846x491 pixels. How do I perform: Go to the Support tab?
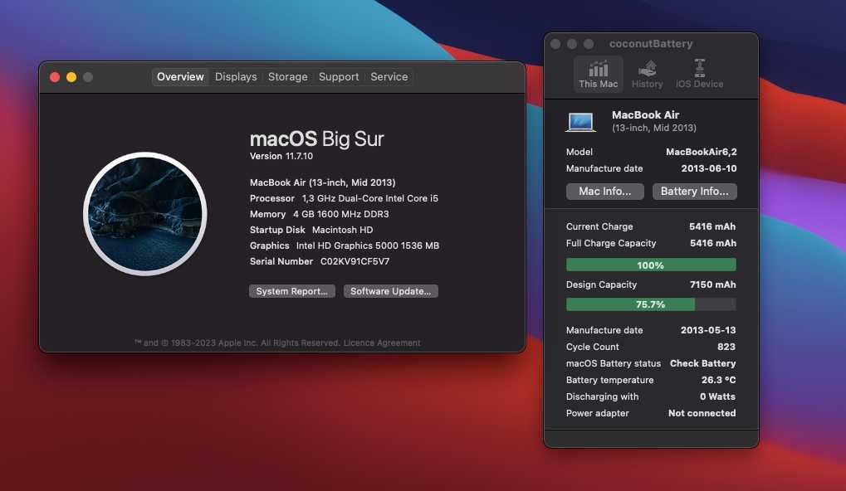click(338, 76)
